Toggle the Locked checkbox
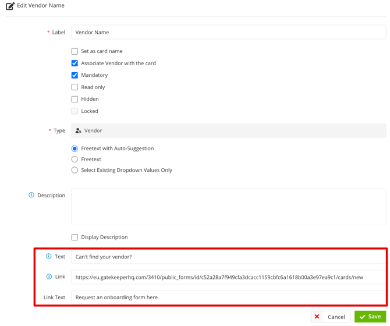Viewport: 390px width, 326px height. coord(75,111)
